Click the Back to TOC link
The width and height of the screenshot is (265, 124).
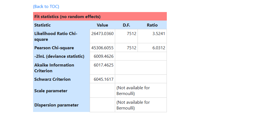[46, 6]
